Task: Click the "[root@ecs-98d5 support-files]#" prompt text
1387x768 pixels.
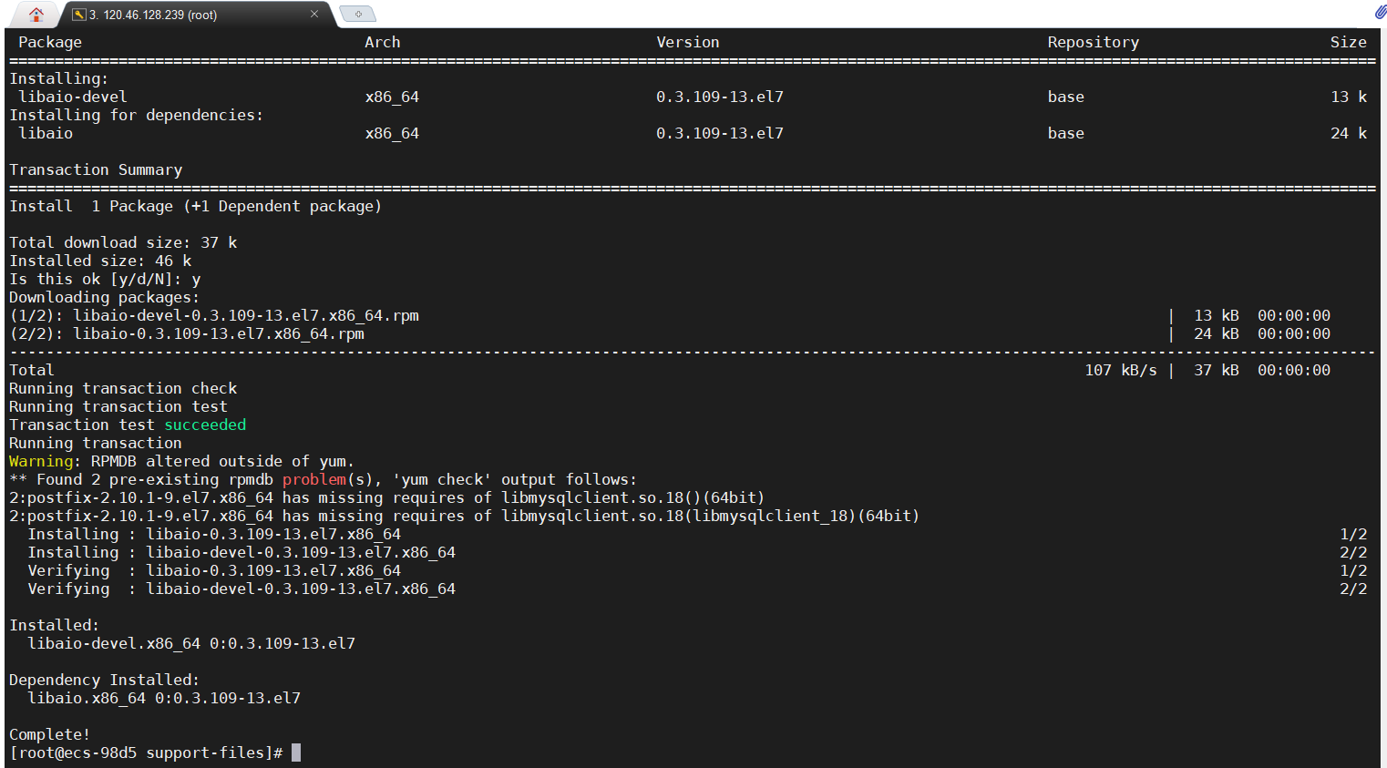Action: (146, 753)
